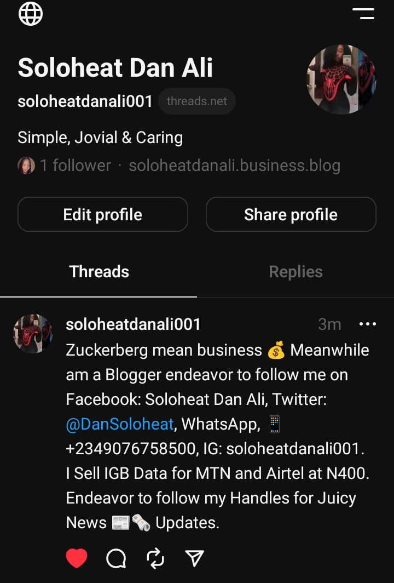Click the Edit profile button
Screen dimensions: 394x583
[103, 214]
